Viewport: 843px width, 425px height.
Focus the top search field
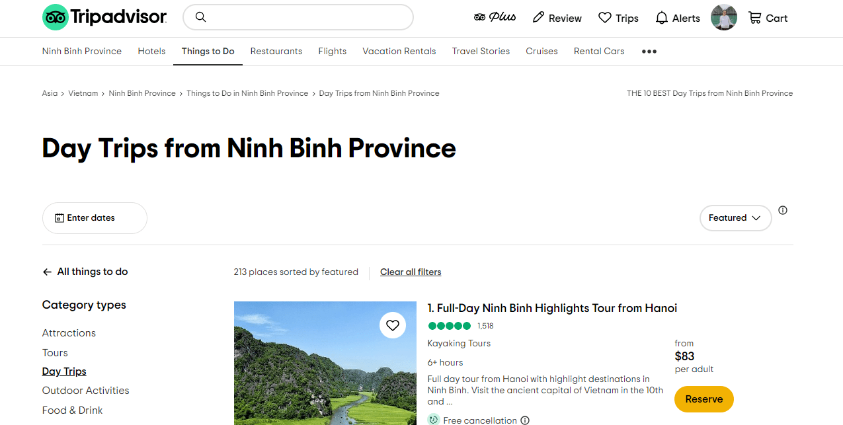pyautogui.click(x=298, y=17)
